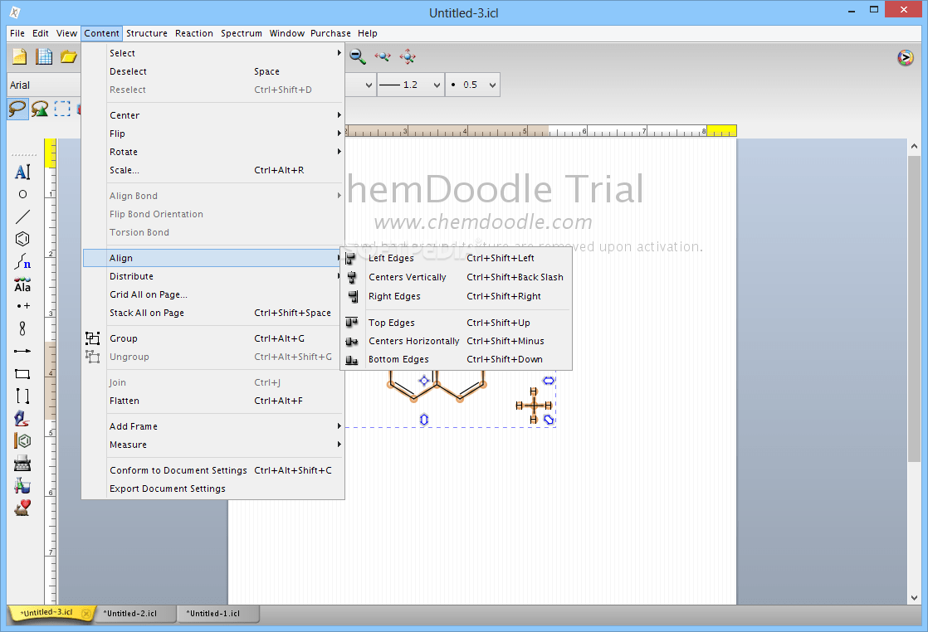Open the Spectrum menu
This screenshot has height=632, width=928.
click(242, 33)
